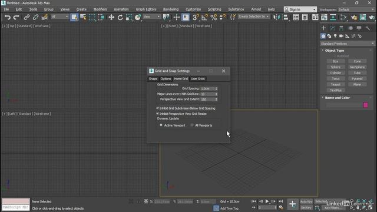Click the Undo arrow icon

(x=8, y=17)
